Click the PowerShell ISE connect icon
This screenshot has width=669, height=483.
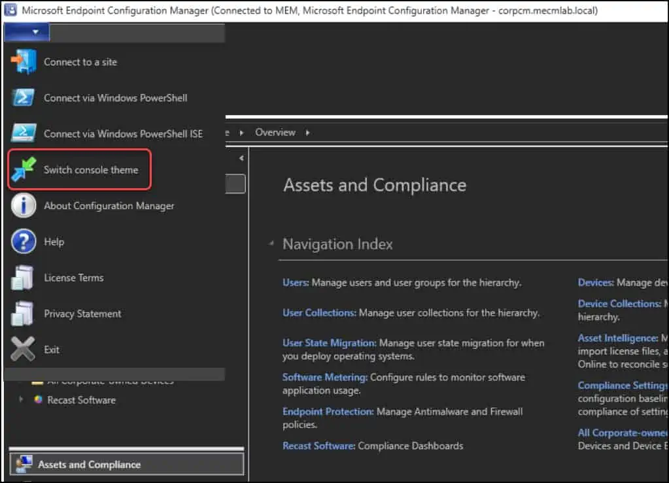click(24, 133)
